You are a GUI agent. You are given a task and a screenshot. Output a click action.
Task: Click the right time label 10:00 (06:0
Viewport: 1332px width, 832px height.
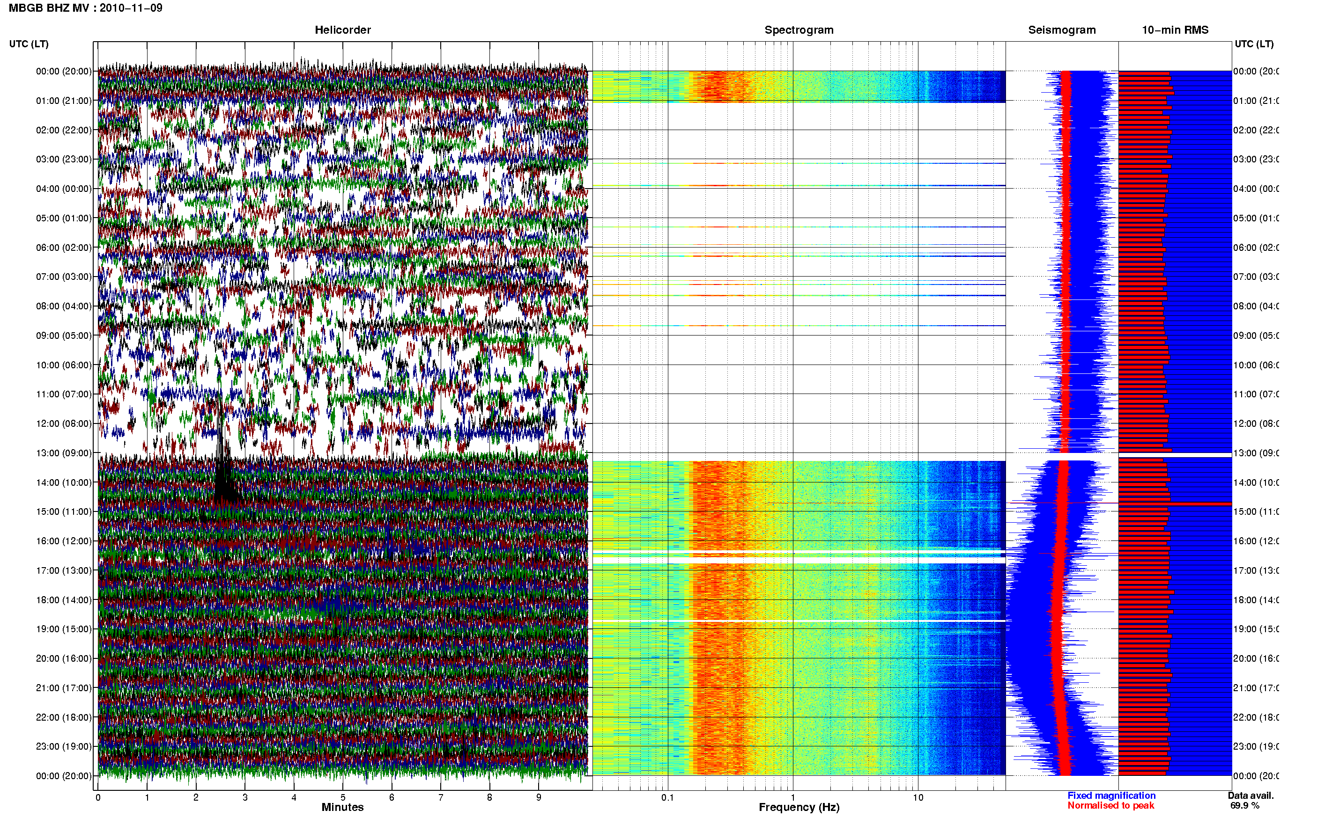(1256, 365)
